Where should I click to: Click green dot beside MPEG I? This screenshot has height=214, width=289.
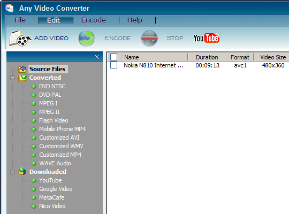[x=34, y=104]
